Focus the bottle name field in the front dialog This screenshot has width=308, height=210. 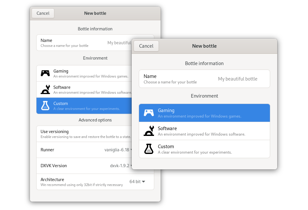click(237, 79)
